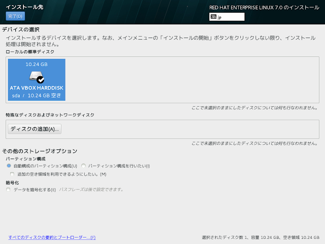
Task: Click the hard disk drive icon
Action: point(36,76)
